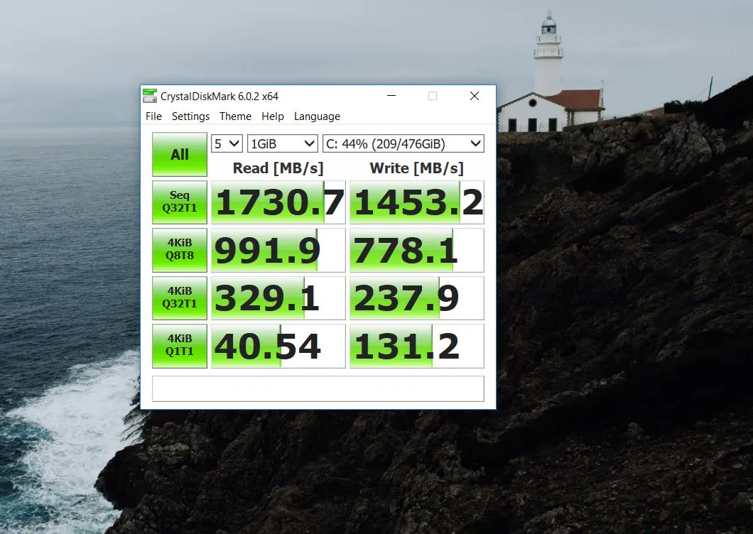Start the Seq Q32T1 test
753x534 pixels.
180,202
